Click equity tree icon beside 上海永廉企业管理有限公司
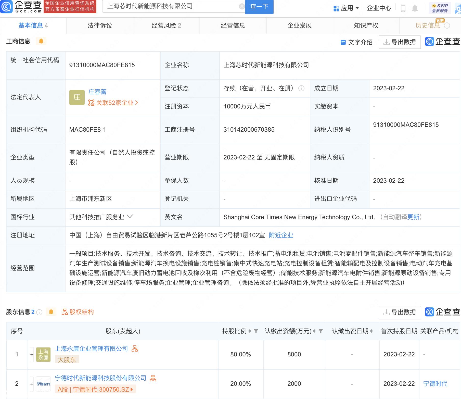Image resolution: width=461 pixels, height=399 pixels. 135,348
